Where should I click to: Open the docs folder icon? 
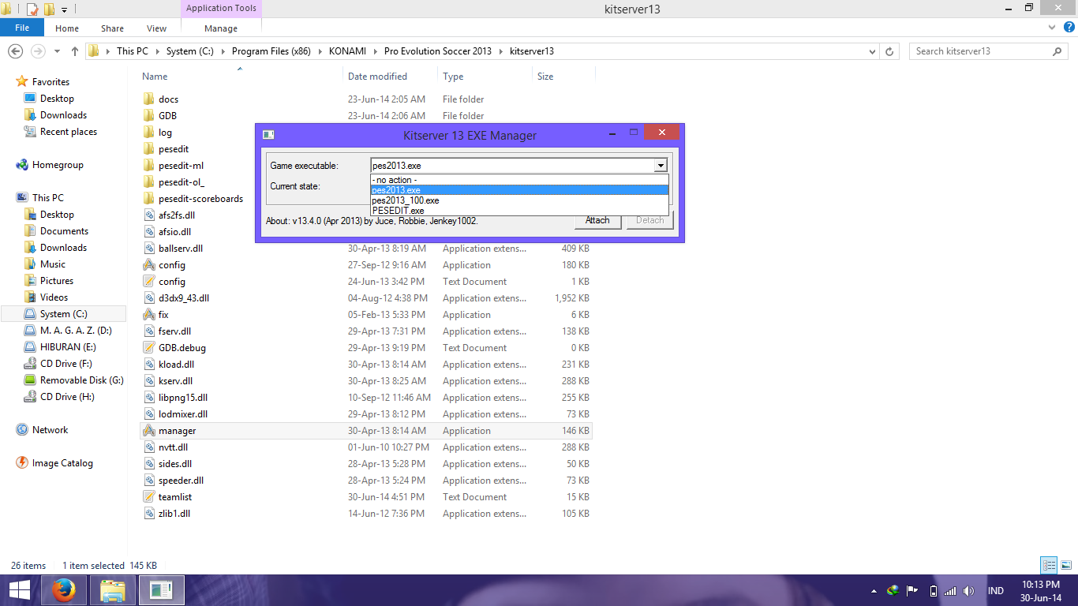coord(149,99)
